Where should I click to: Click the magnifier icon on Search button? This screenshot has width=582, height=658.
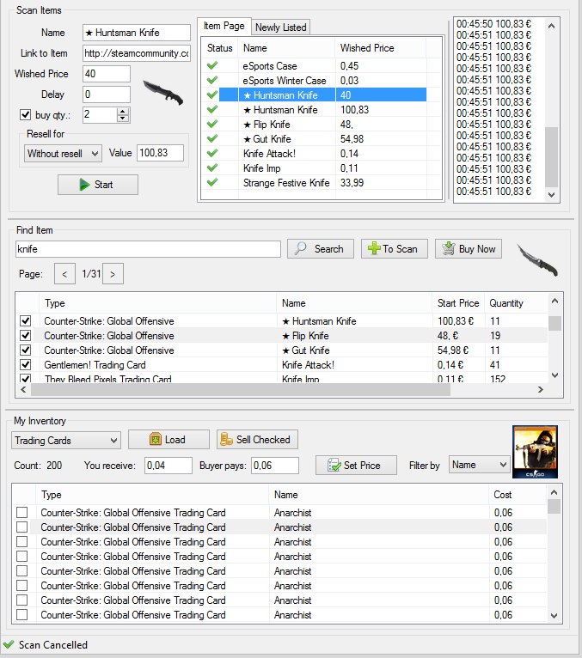[x=301, y=248]
